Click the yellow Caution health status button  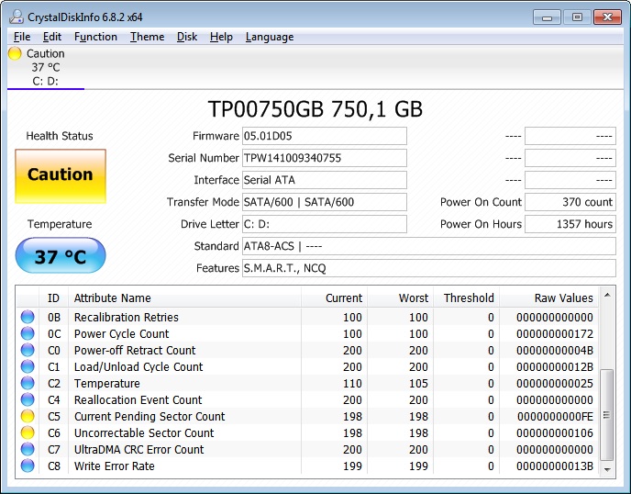(61, 176)
